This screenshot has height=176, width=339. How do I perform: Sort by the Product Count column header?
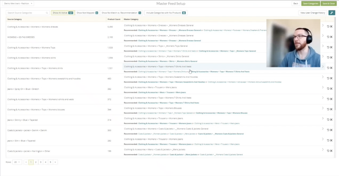[x=114, y=19]
